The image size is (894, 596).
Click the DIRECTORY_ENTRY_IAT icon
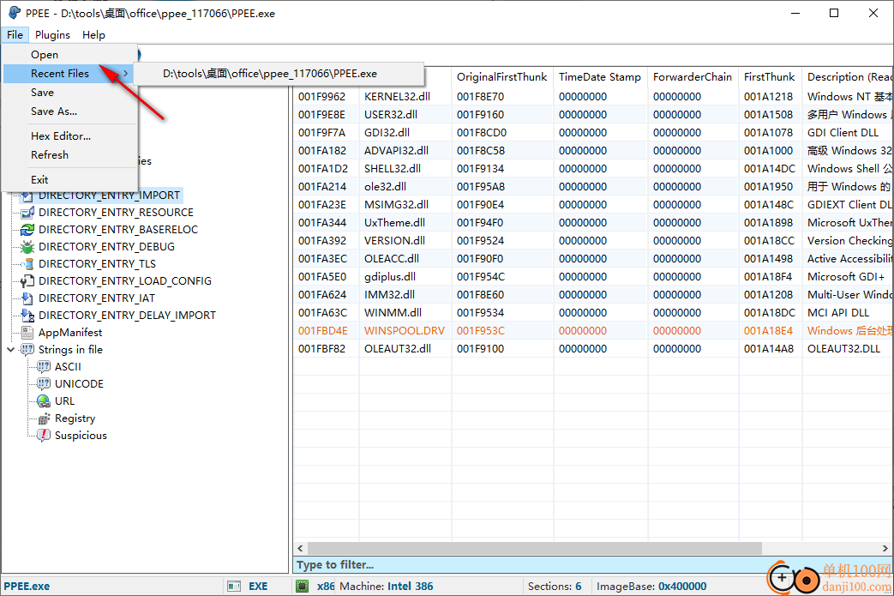tap(27, 298)
